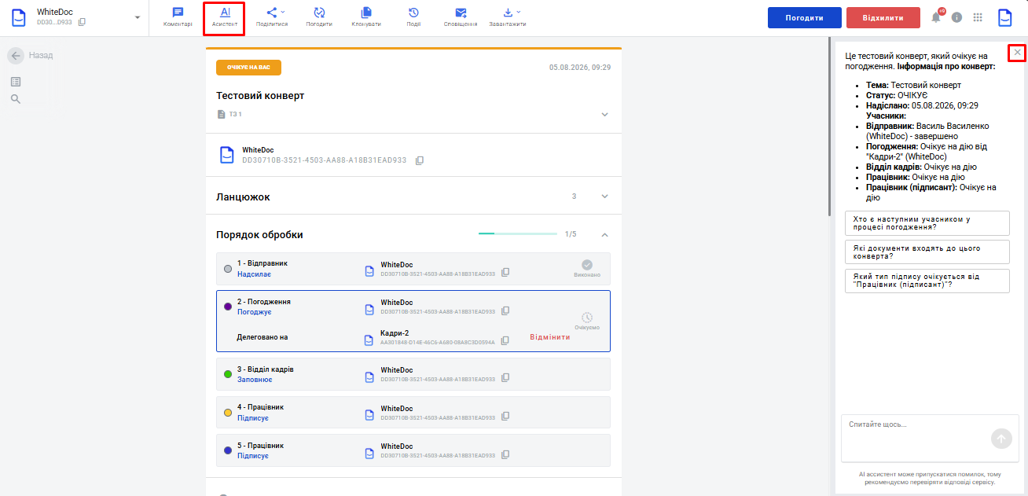Collapse the Порядок обробки section
Image resolution: width=1028 pixels, height=496 pixels.
604,234
